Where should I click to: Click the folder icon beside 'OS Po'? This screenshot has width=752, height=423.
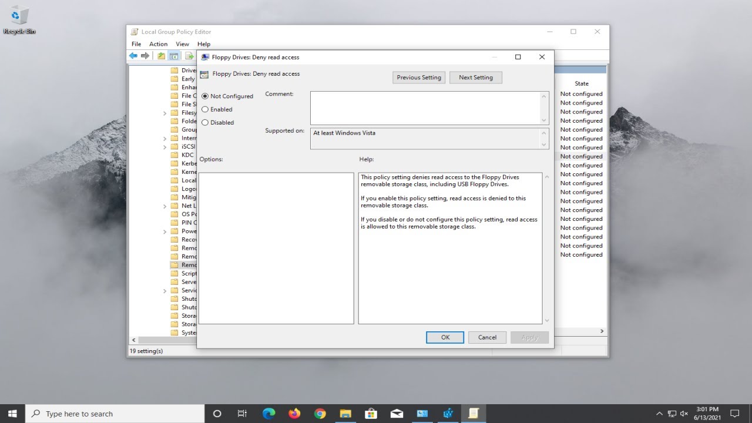point(174,214)
